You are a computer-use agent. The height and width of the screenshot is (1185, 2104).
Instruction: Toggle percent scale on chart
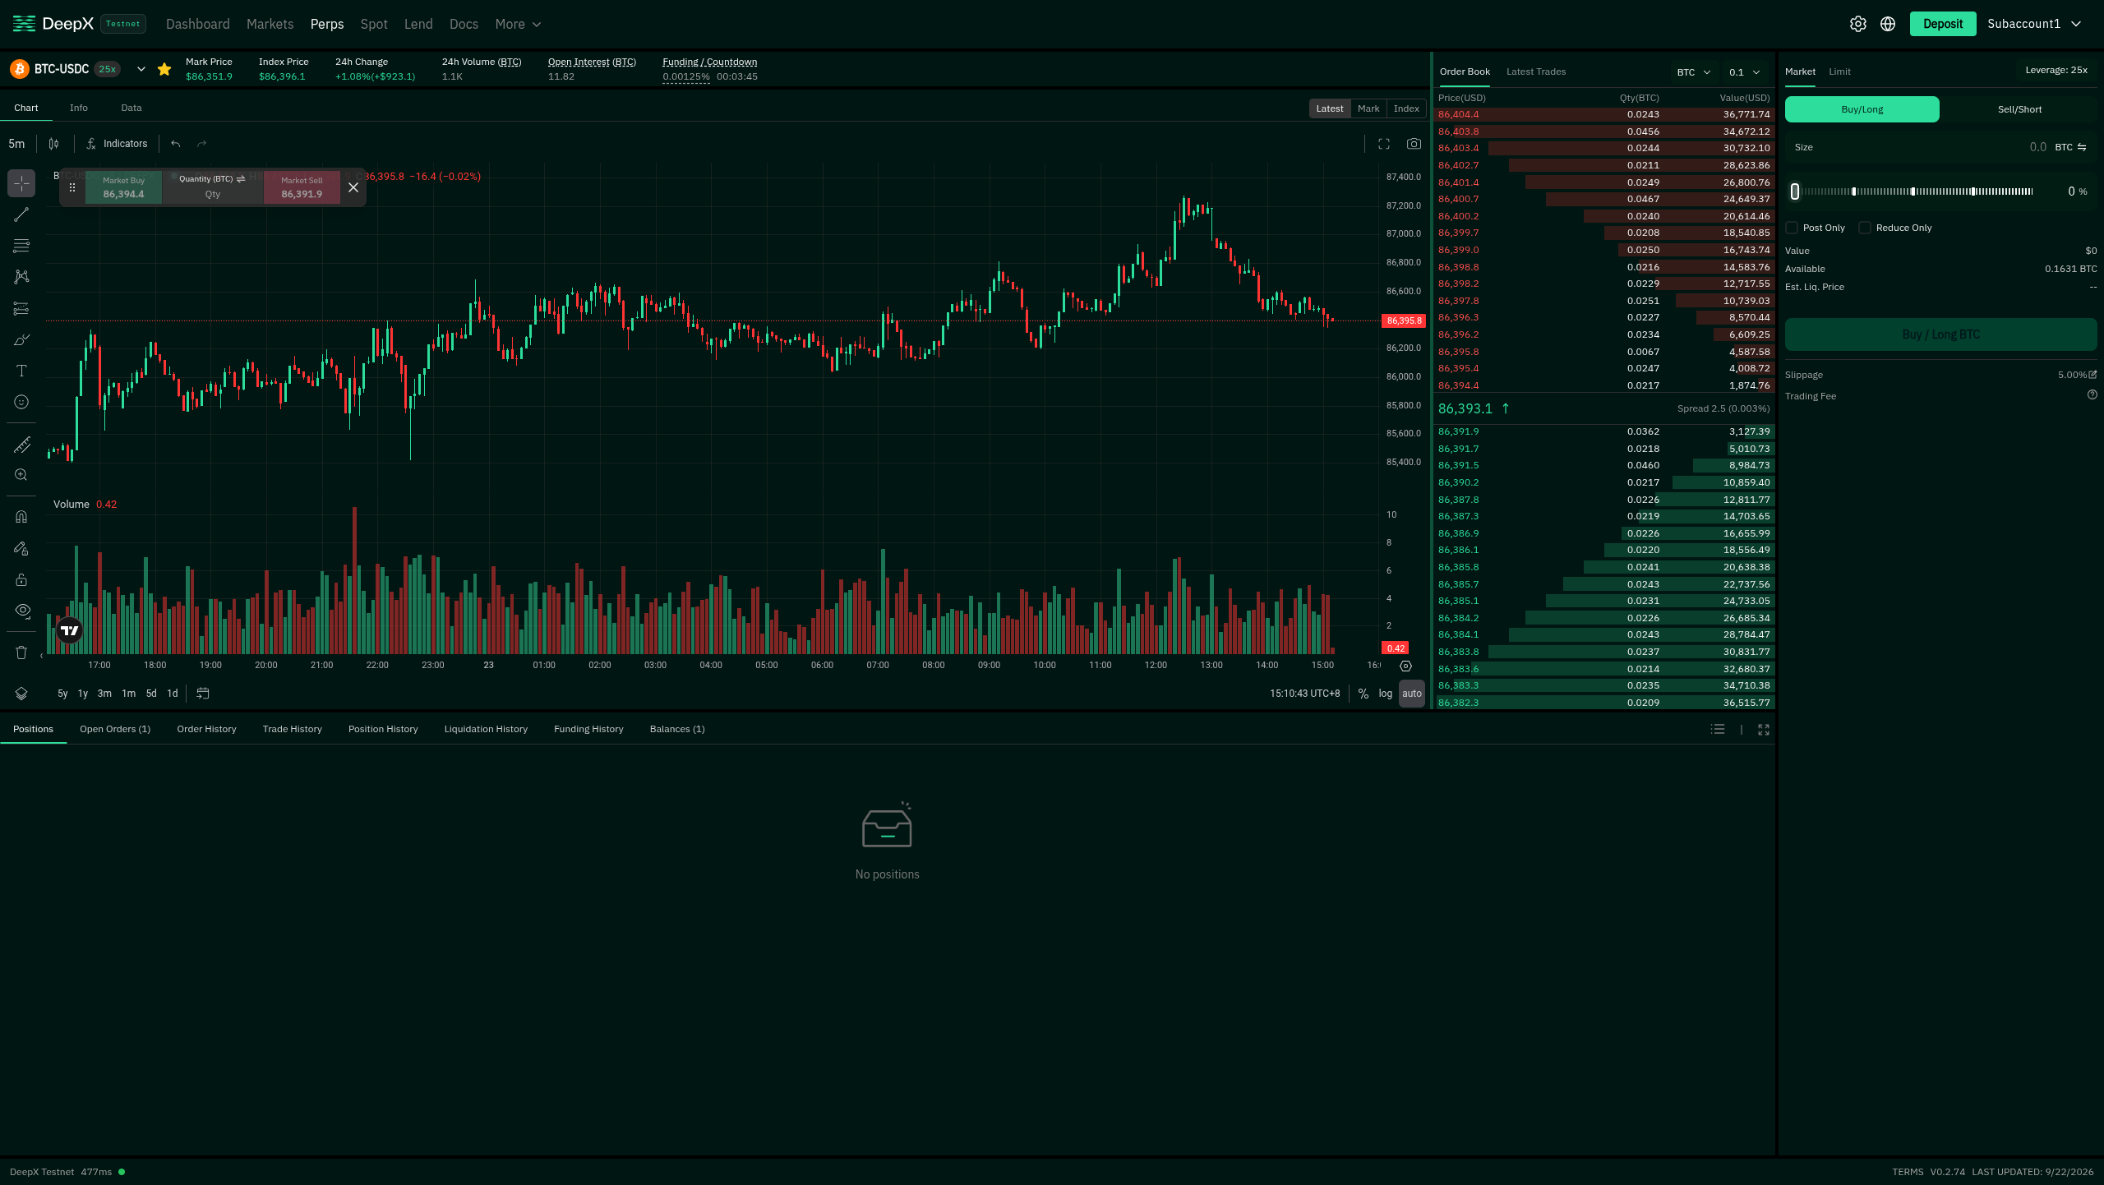click(1363, 694)
